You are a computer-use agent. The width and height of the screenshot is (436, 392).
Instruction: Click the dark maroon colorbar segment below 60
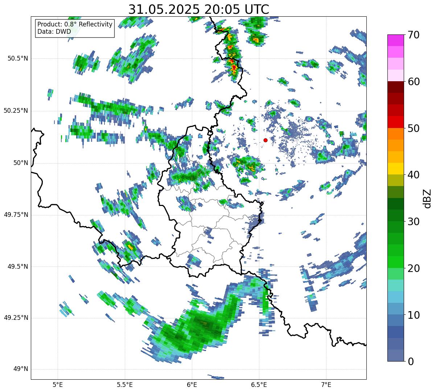pos(396,87)
